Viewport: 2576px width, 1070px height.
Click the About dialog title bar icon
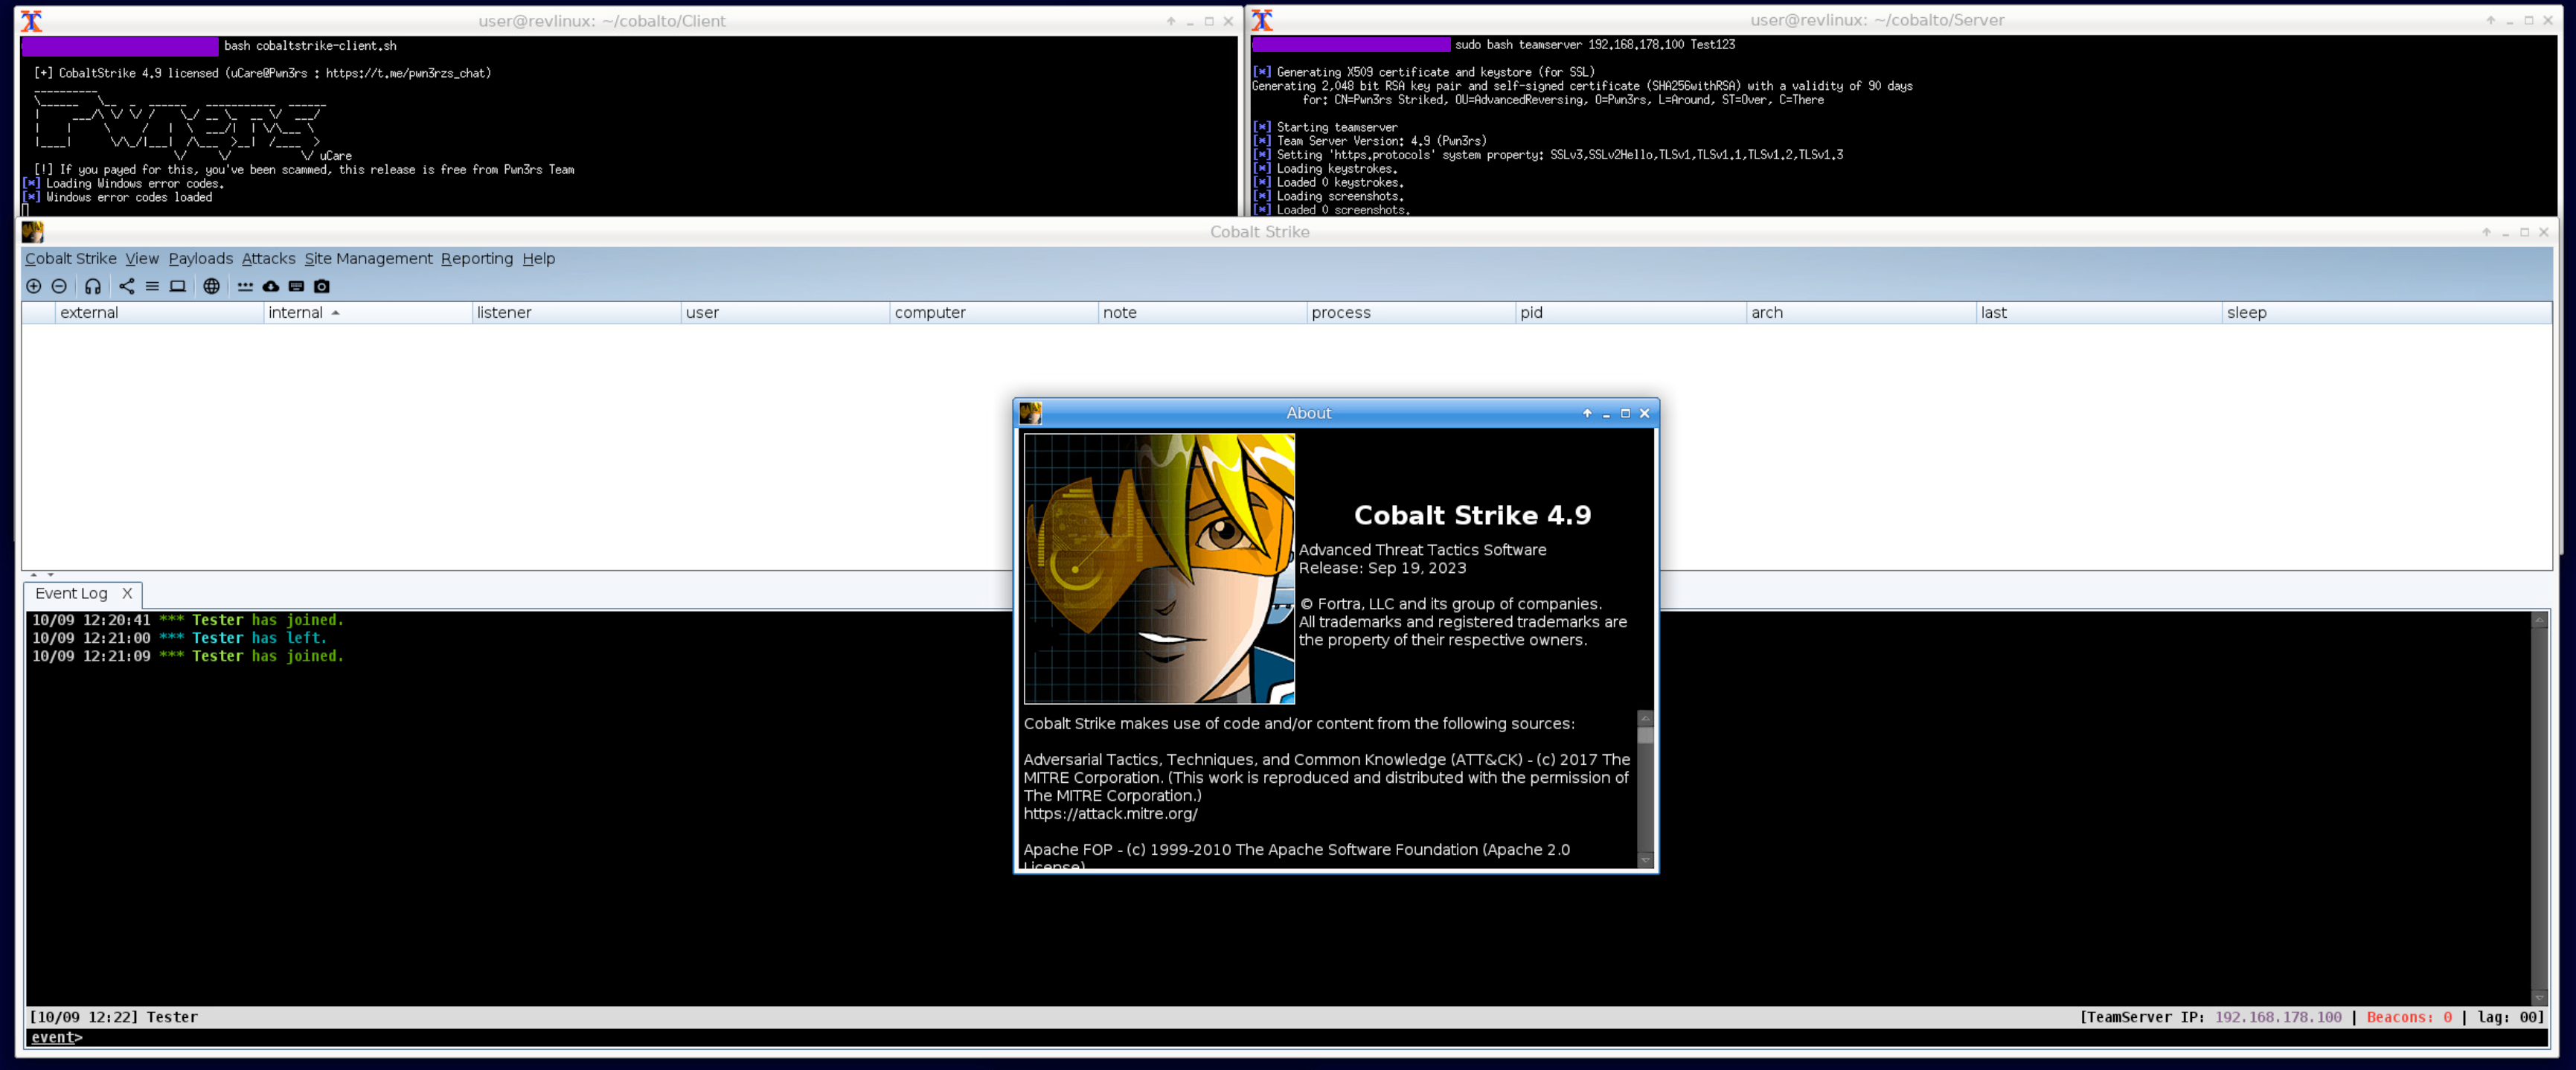1031,413
